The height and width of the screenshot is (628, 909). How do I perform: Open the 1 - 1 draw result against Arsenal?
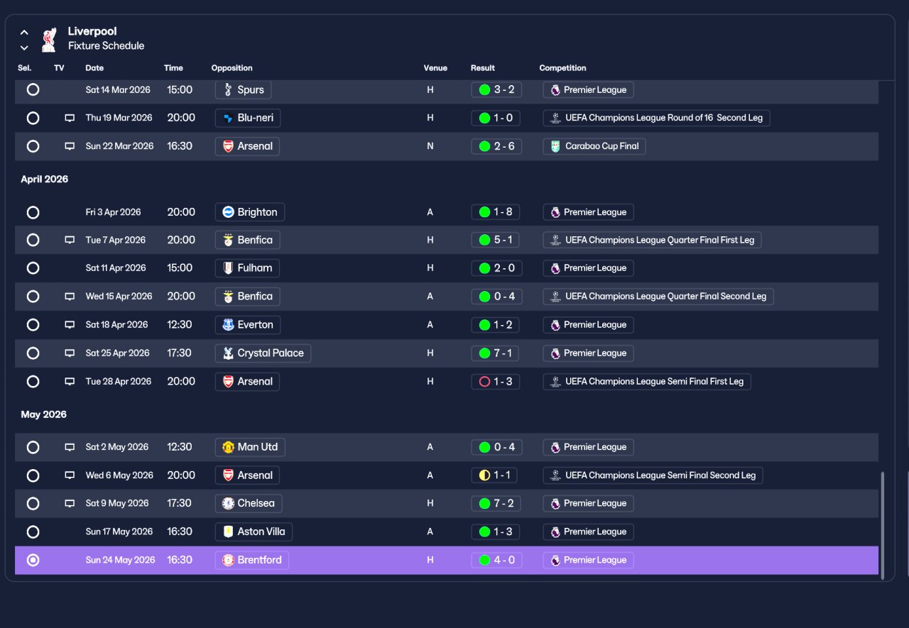point(494,475)
